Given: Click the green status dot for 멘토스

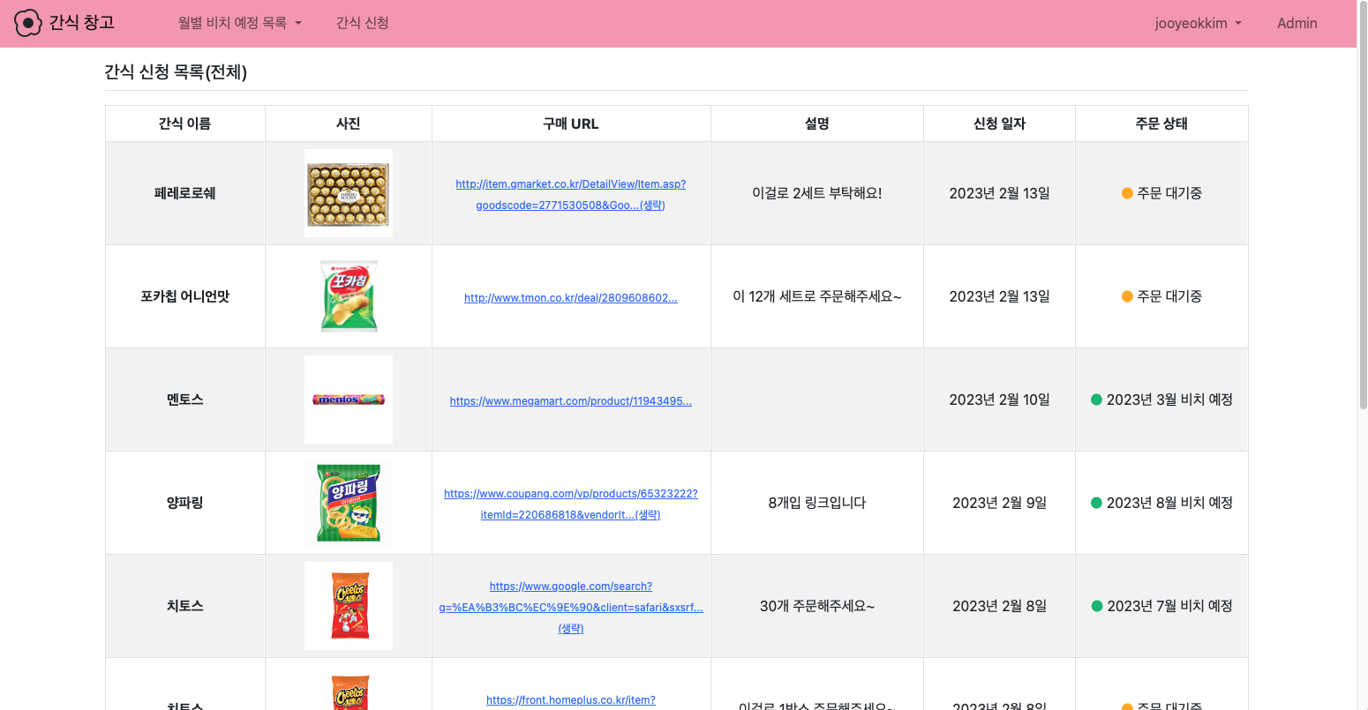Looking at the screenshot, I should tap(1097, 400).
